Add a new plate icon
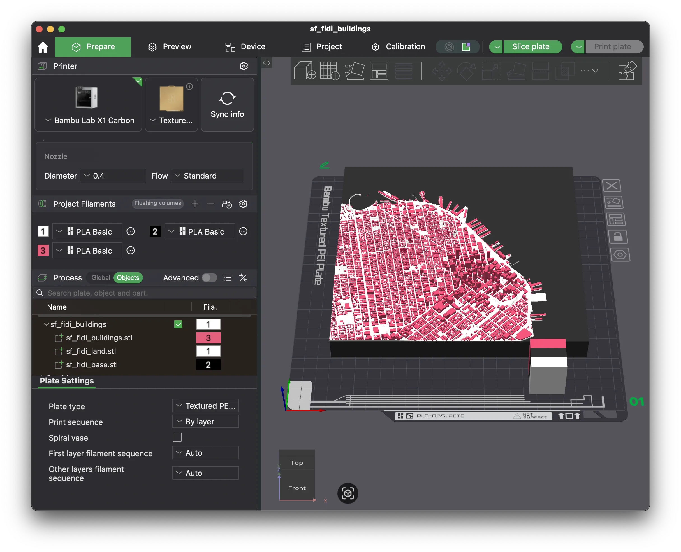Viewport: 681px width, 552px height. pos(330,70)
